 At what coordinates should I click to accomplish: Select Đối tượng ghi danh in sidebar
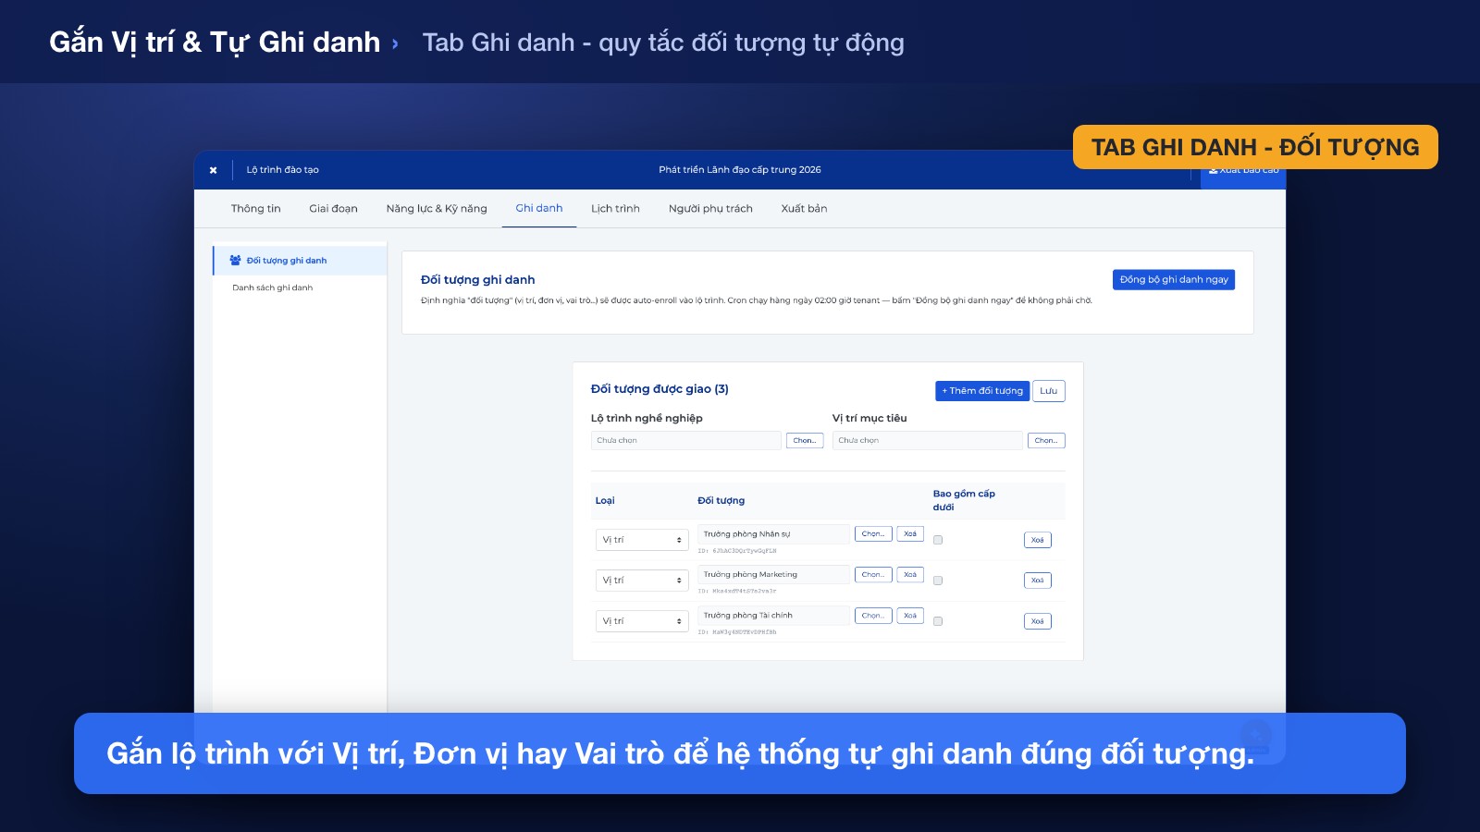coord(300,261)
